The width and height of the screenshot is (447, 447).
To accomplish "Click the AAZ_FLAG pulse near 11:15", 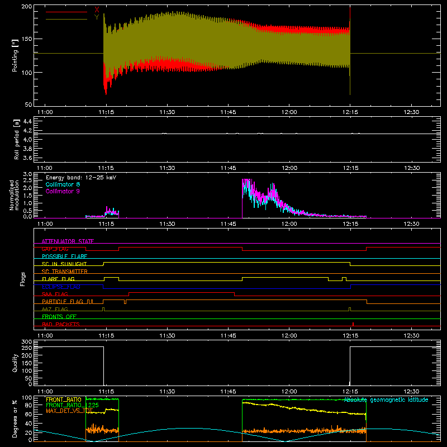I will click(103, 309).
